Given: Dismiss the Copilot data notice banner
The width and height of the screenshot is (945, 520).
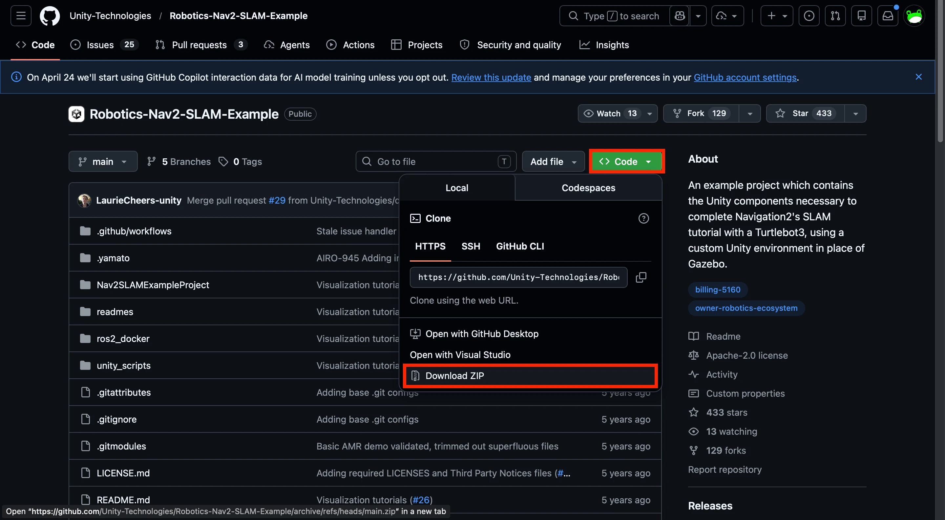Looking at the screenshot, I should click(x=919, y=77).
